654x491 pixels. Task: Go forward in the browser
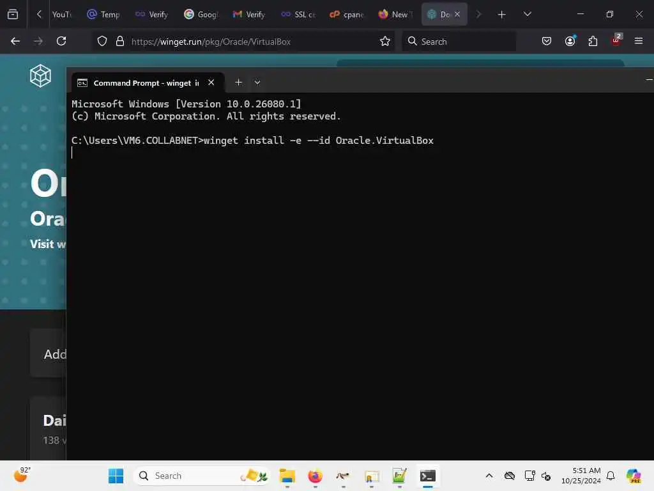click(38, 41)
